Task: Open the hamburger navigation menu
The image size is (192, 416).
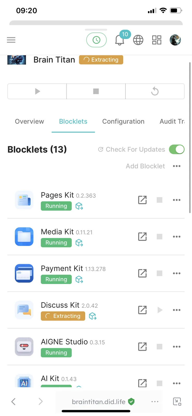Action: (11, 40)
